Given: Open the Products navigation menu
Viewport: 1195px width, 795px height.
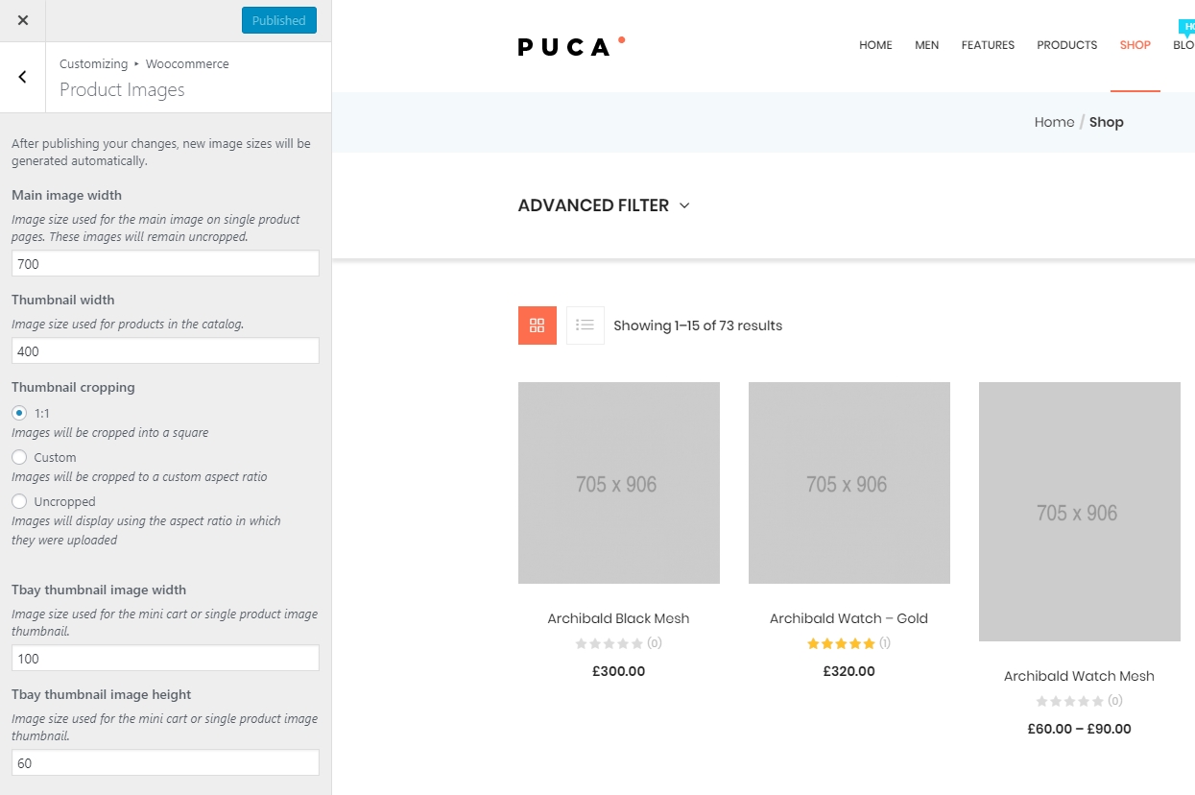Looking at the screenshot, I should 1066,45.
